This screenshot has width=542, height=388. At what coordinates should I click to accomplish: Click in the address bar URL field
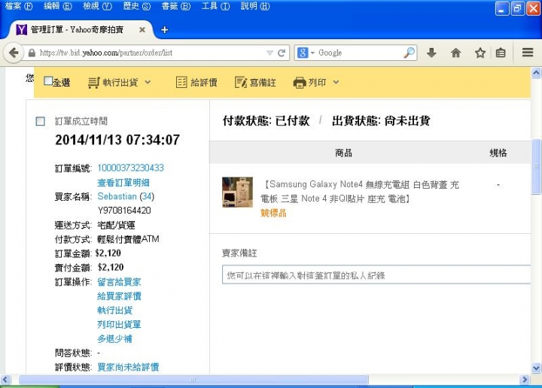pyautogui.click(x=151, y=53)
